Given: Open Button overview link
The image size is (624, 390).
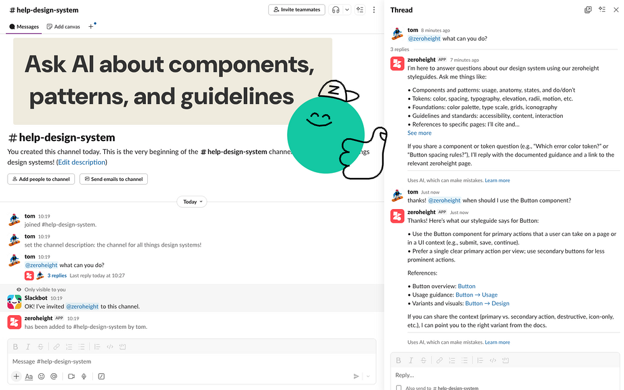Looking at the screenshot, I should click(x=466, y=286).
